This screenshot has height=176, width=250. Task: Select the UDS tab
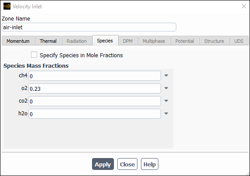click(239, 41)
